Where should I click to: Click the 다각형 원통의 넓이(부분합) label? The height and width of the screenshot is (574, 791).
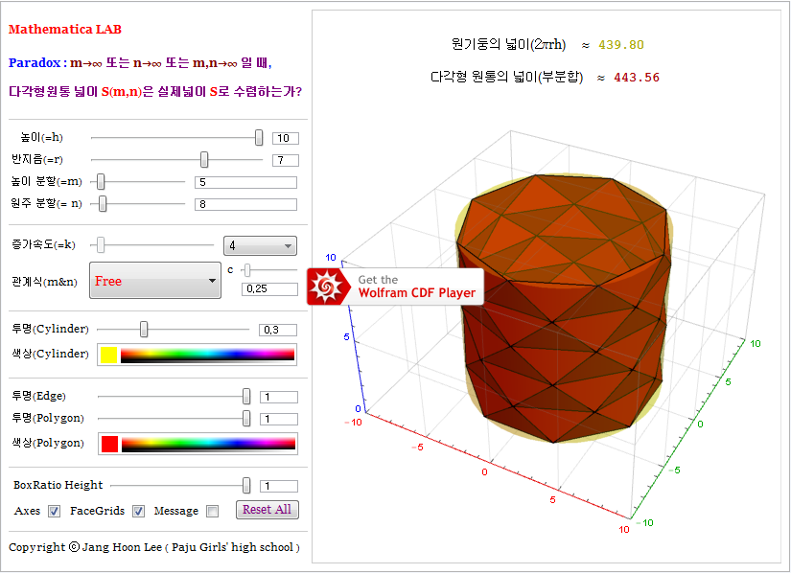click(x=506, y=78)
